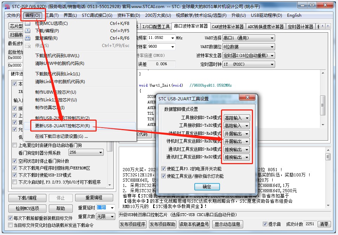Open the 波特率发生器 dropdown
Image resolution: width=338 pixels, height=235 pixels.
coord(249,55)
